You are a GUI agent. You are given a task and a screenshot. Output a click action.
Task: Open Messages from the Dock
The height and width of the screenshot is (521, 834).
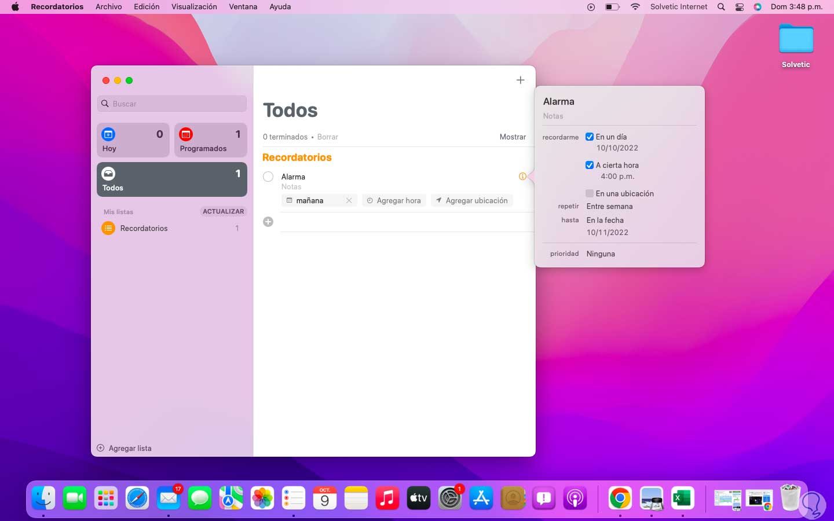click(x=200, y=498)
